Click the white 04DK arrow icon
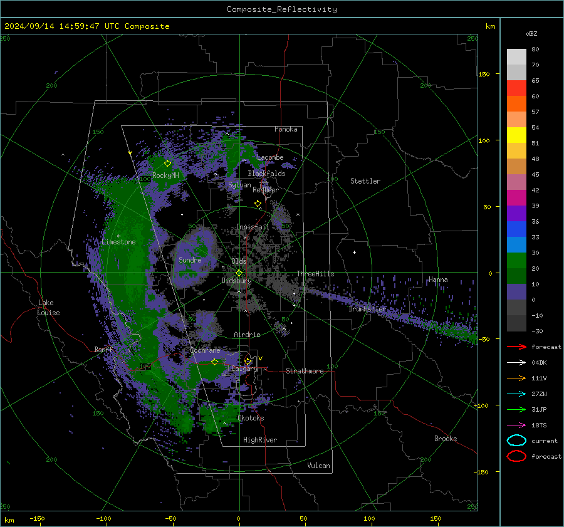This screenshot has width=564, height=527. 516,363
